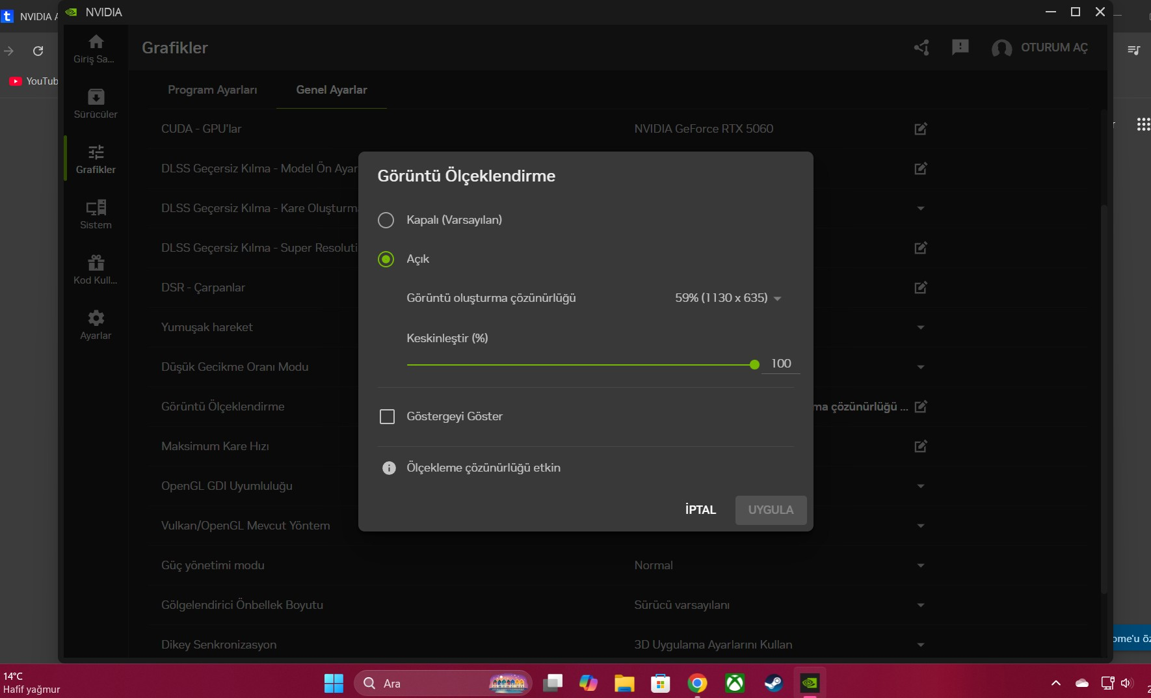Open the Görüntü oluşturma çözünürlüğü dropdown
Image resolution: width=1151 pixels, height=698 pixels.
pyautogui.click(x=728, y=298)
